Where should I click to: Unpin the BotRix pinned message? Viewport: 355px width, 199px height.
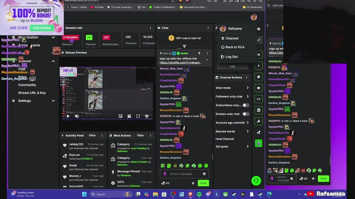[x=199, y=53]
